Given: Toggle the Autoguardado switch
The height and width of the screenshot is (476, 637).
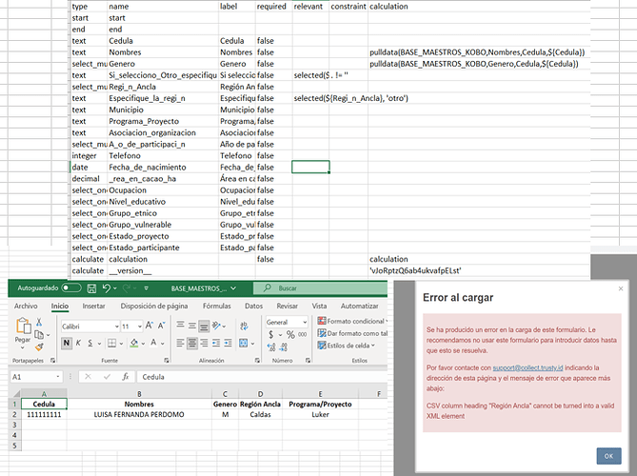Looking at the screenshot, I should click(x=69, y=288).
